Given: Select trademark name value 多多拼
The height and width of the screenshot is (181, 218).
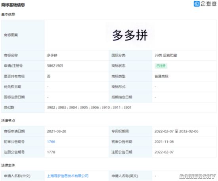Looking at the screenshot, I should (x=52, y=55).
